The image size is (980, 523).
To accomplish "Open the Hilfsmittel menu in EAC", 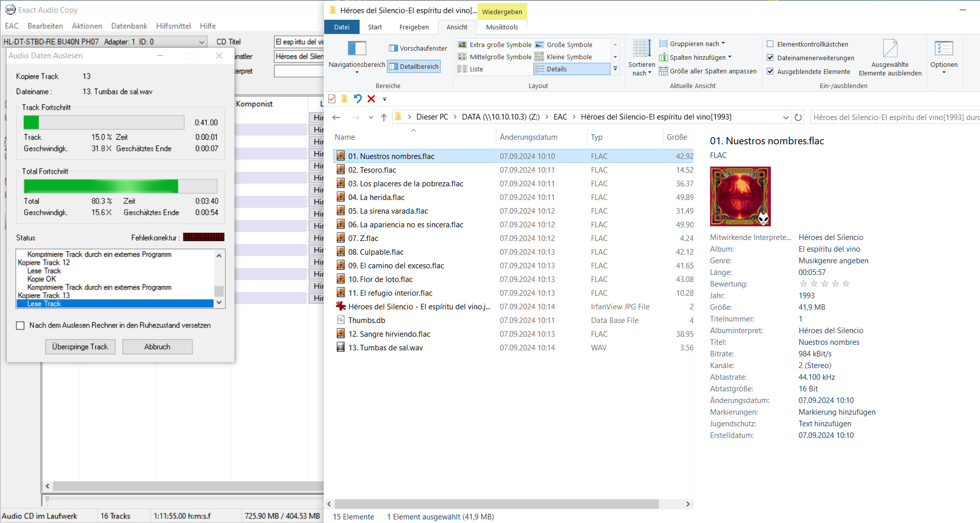I will point(173,26).
